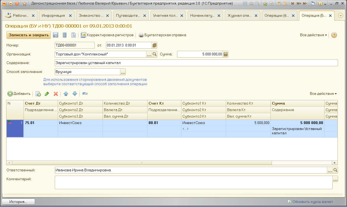The image size is (347, 207).
Task: Move row down with the blue arrow
Action: (75, 94)
